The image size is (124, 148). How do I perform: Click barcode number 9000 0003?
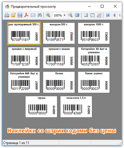(x=90, y=89)
